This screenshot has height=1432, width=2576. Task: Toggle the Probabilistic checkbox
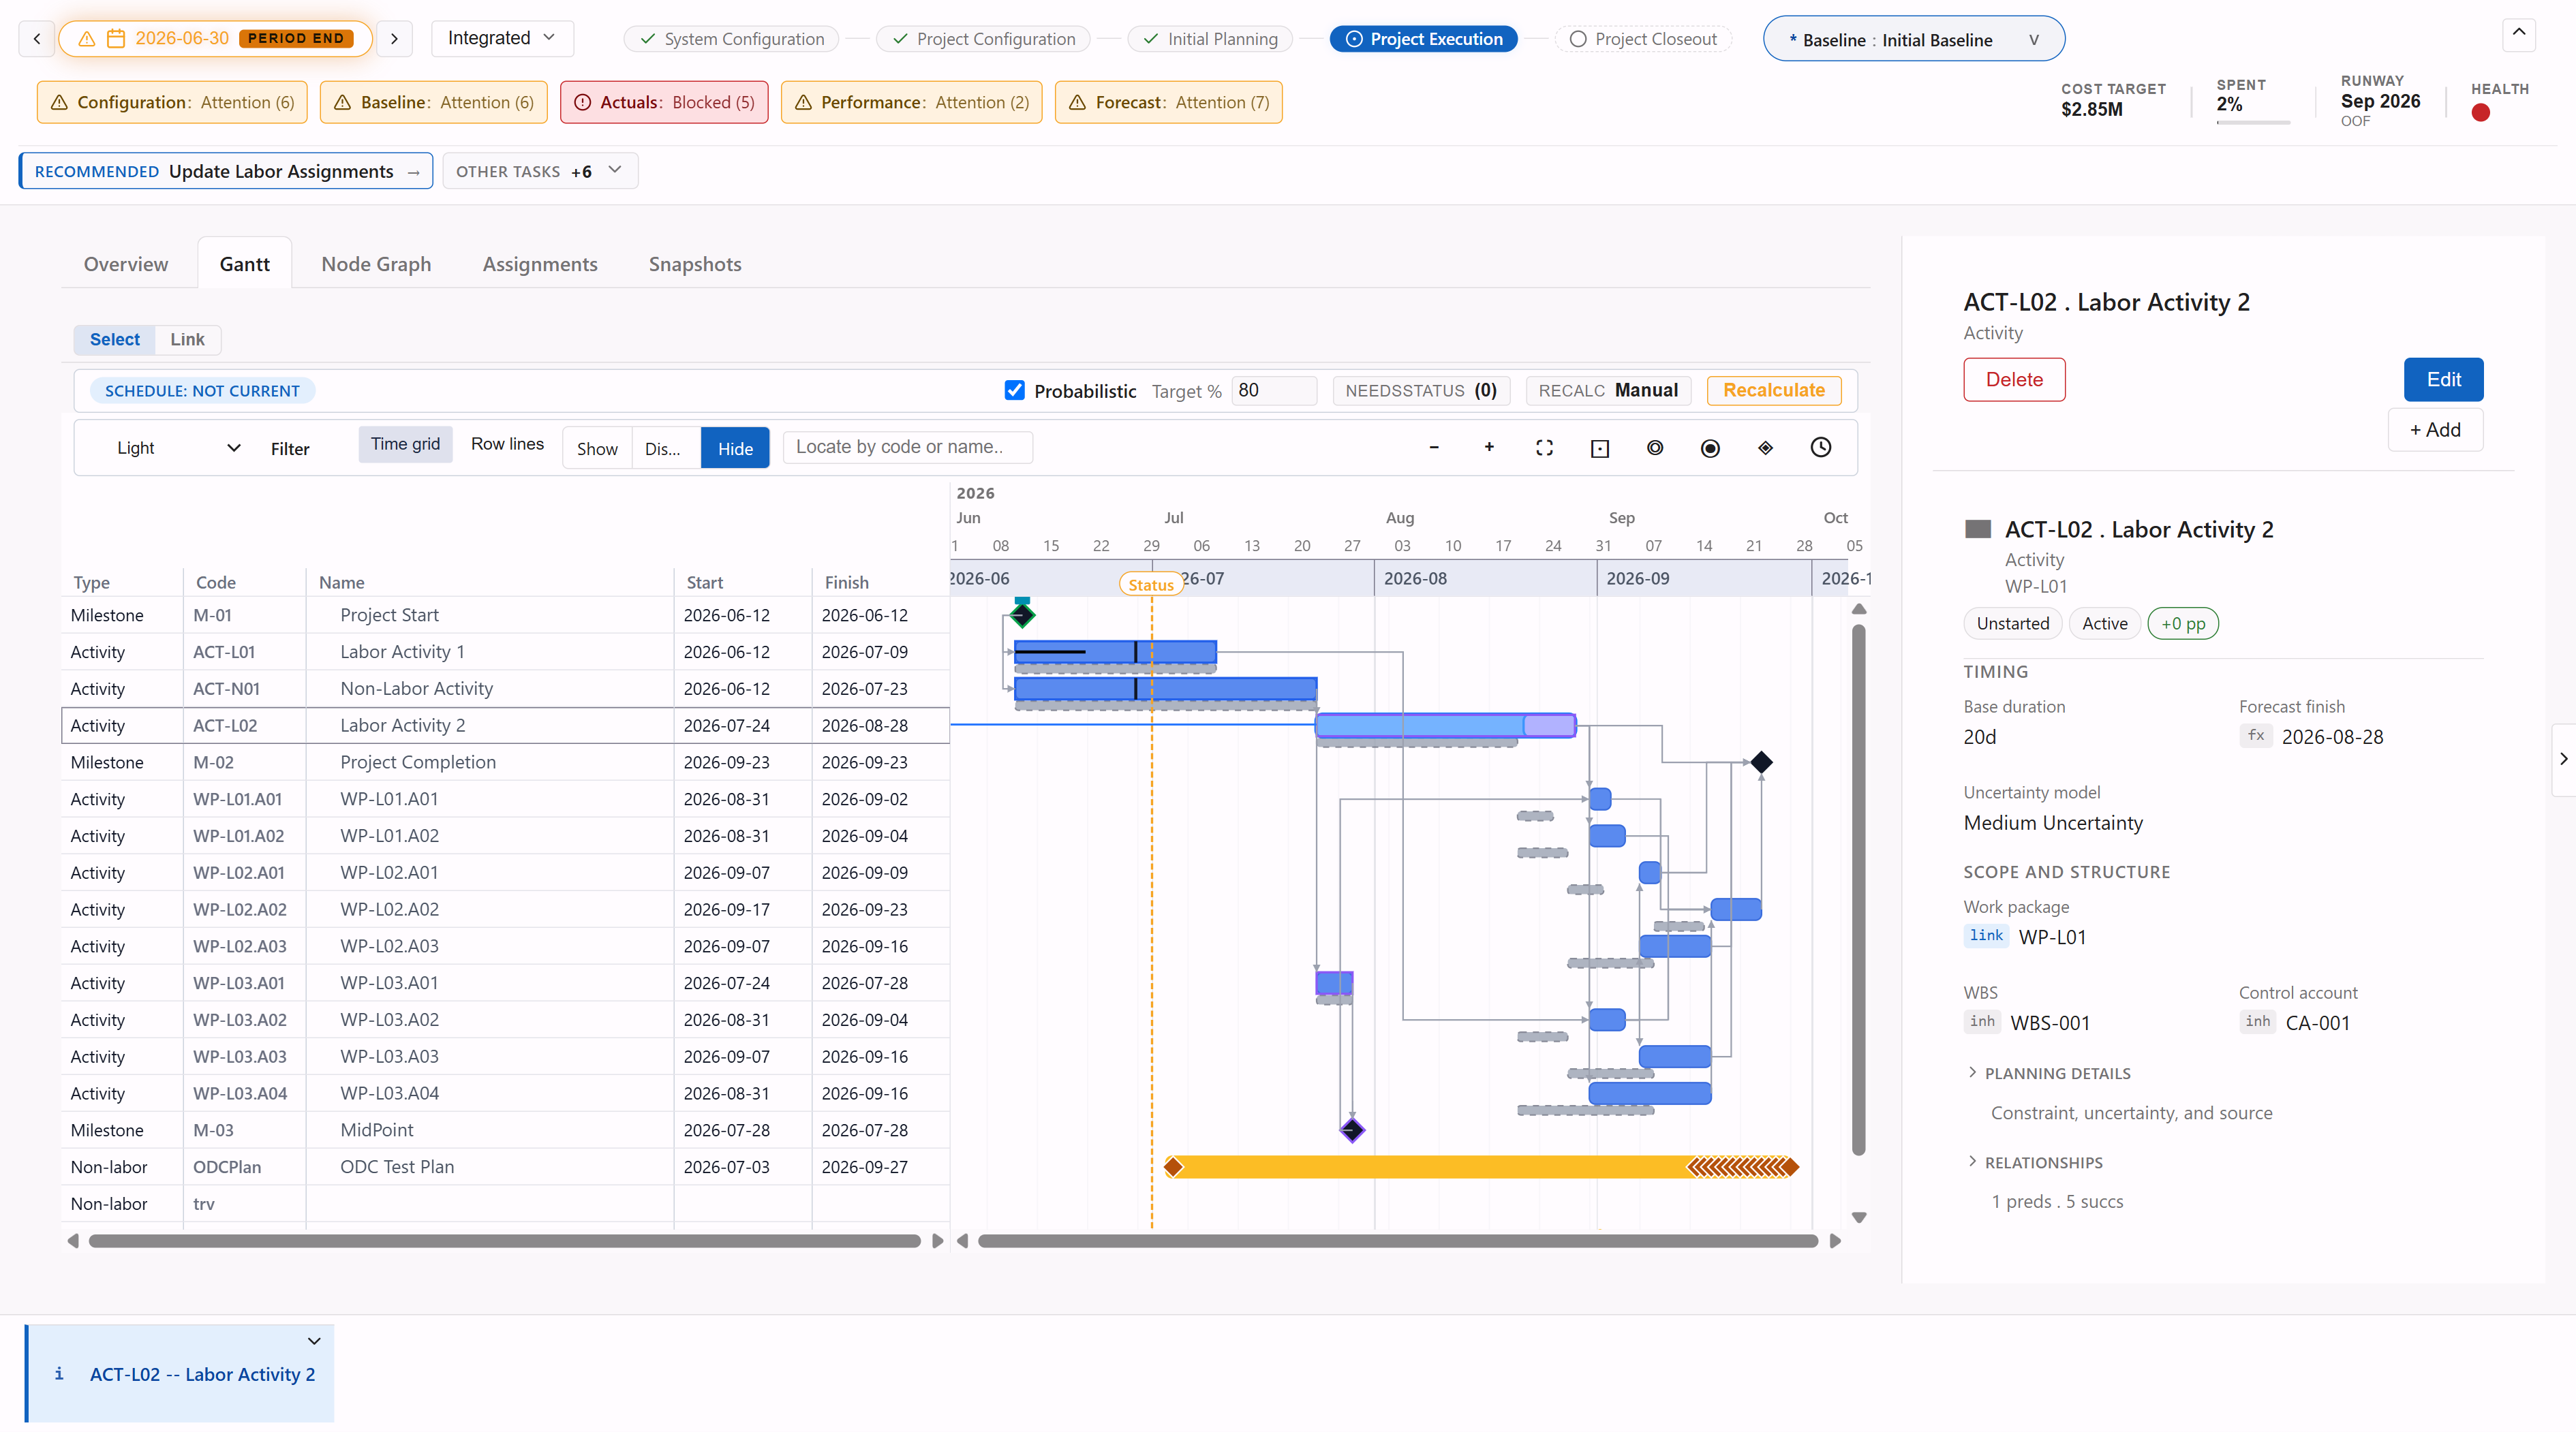point(1014,390)
